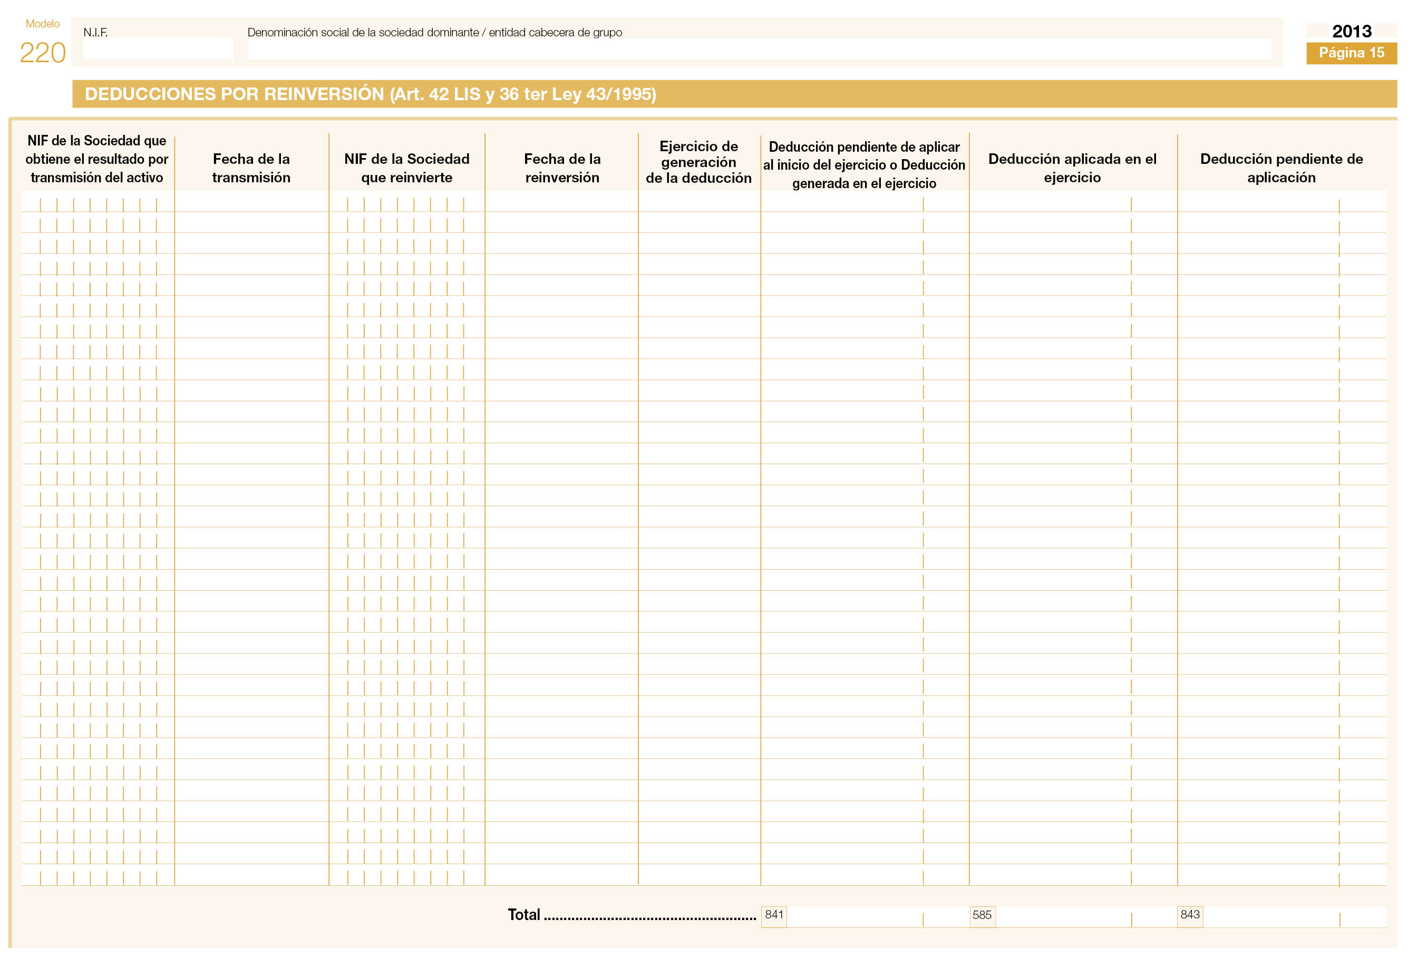Select the 'Fecha de la reinversión' column header

(562, 168)
